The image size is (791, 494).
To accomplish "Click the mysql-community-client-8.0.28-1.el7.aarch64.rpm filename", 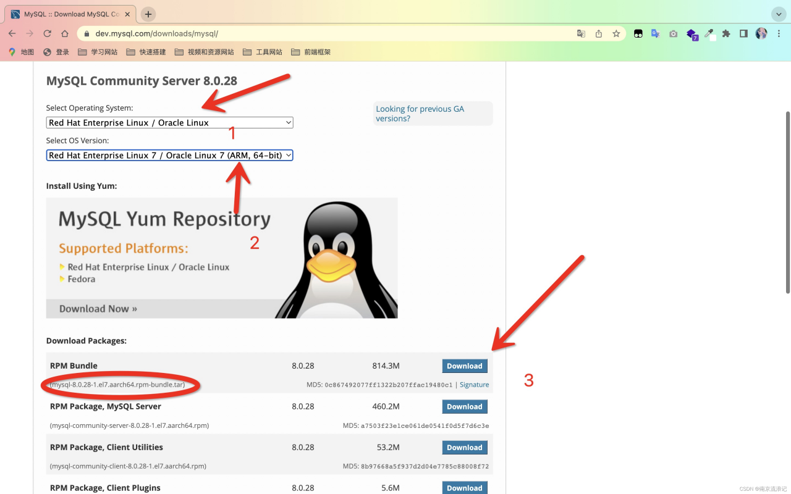I will point(129,466).
